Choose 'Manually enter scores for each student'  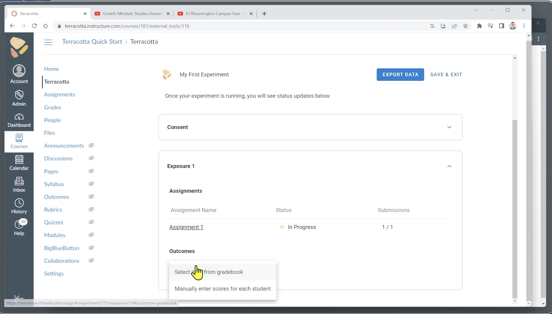click(x=223, y=289)
